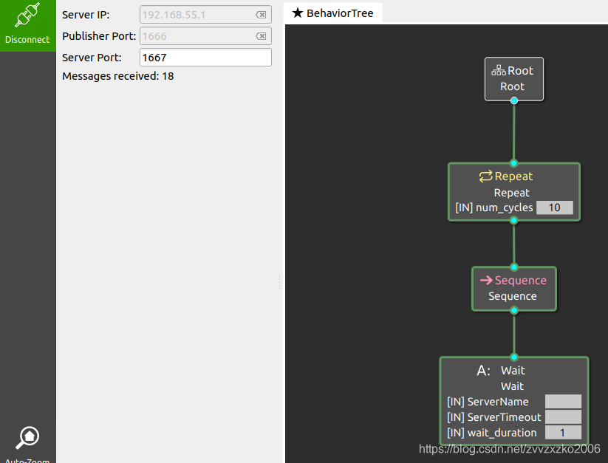Click the 'Server Port:' label

coord(92,58)
